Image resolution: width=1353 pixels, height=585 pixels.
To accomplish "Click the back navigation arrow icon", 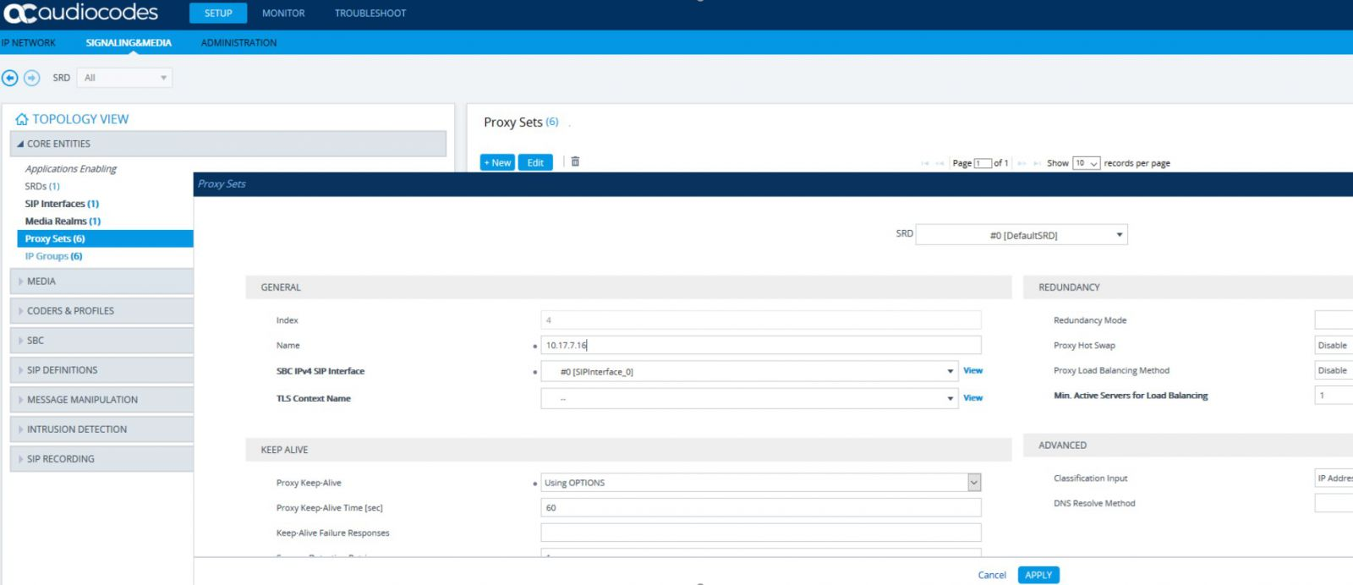I will pyautogui.click(x=10, y=78).
